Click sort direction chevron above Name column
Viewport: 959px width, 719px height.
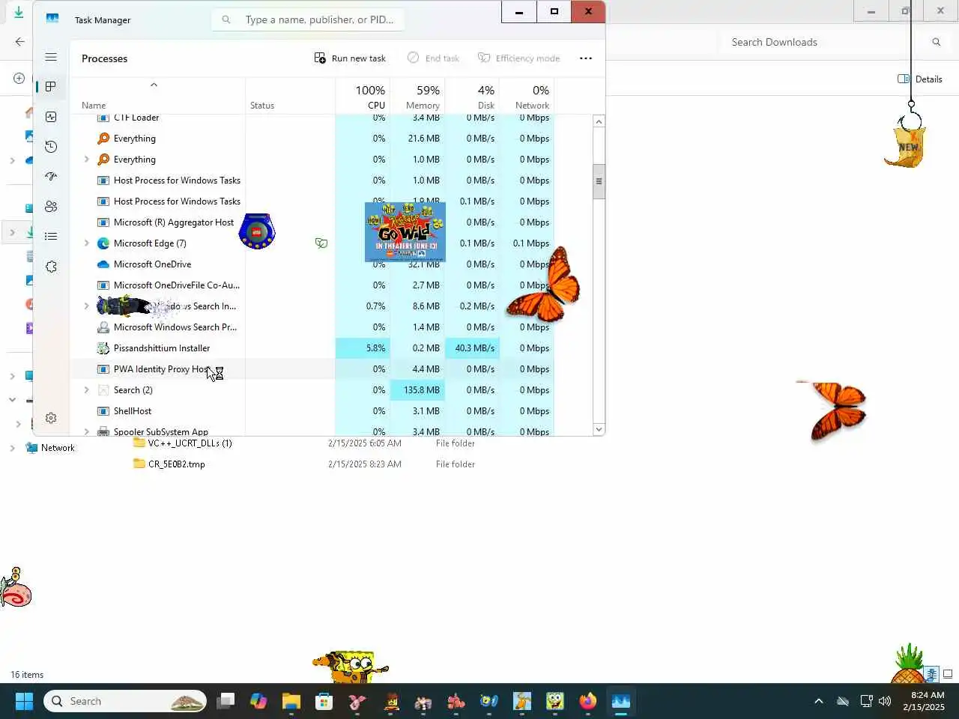click(154, 85)
